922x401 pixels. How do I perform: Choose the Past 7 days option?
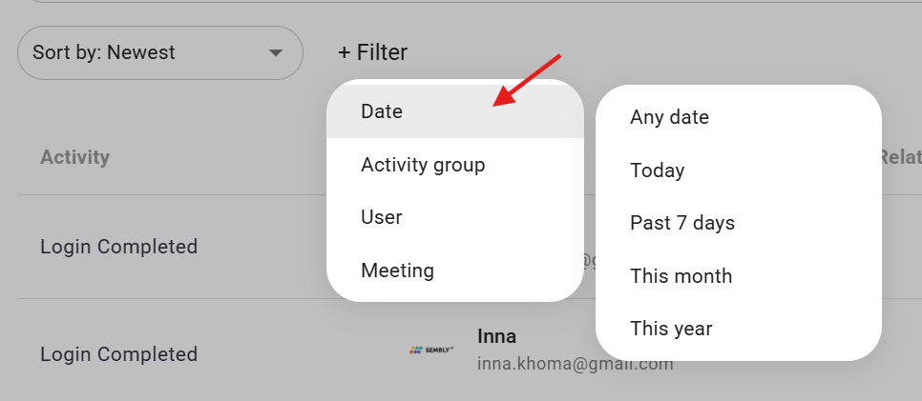(681, 223)
